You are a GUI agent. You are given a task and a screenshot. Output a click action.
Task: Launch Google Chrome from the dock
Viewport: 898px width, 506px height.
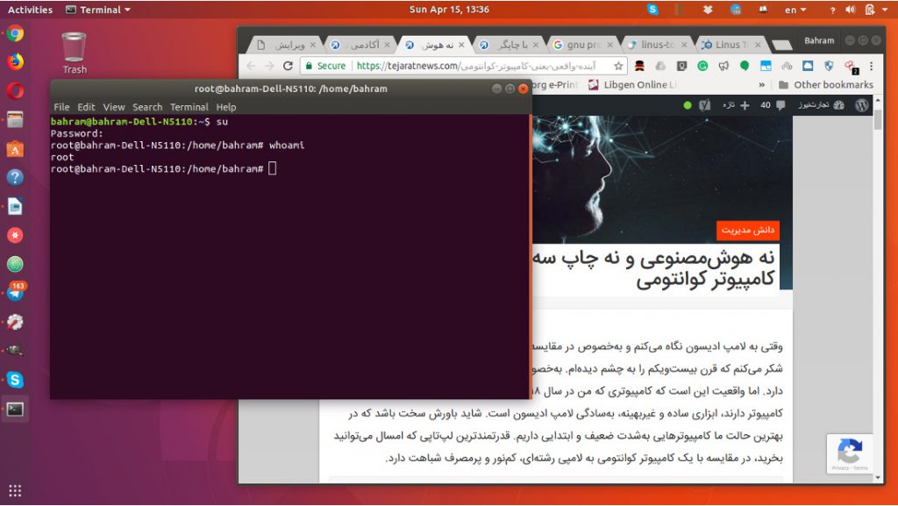click(15, 33)
